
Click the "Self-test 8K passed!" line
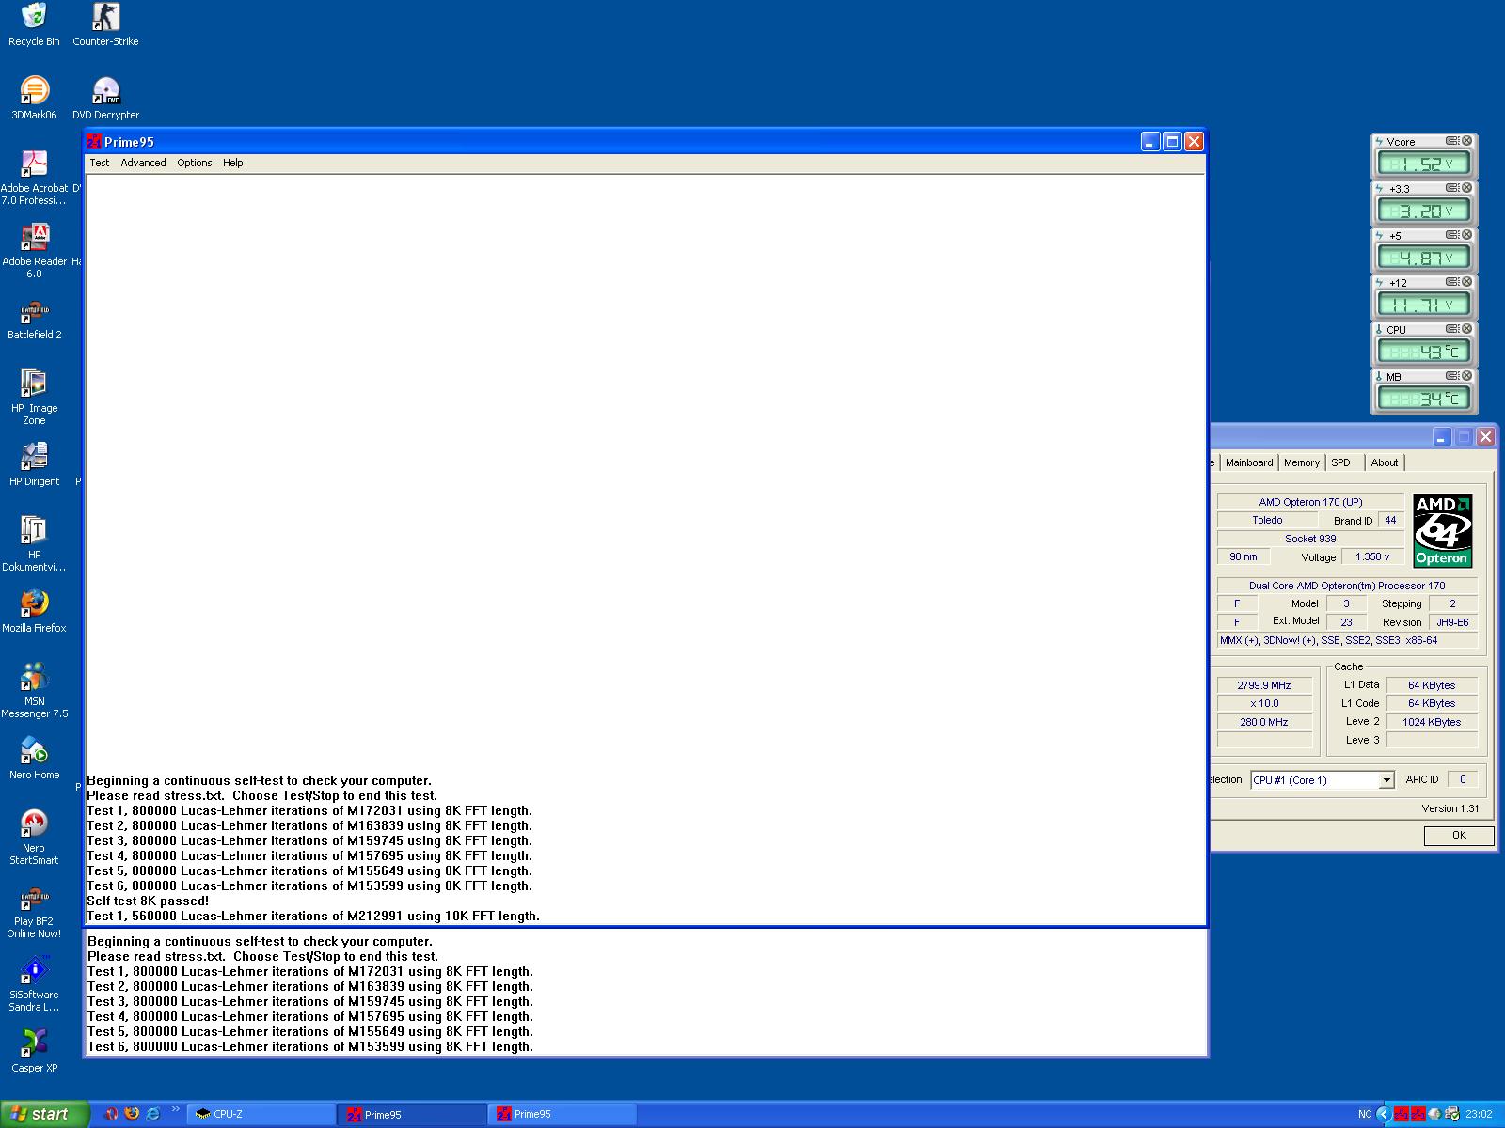pos(148,901)
